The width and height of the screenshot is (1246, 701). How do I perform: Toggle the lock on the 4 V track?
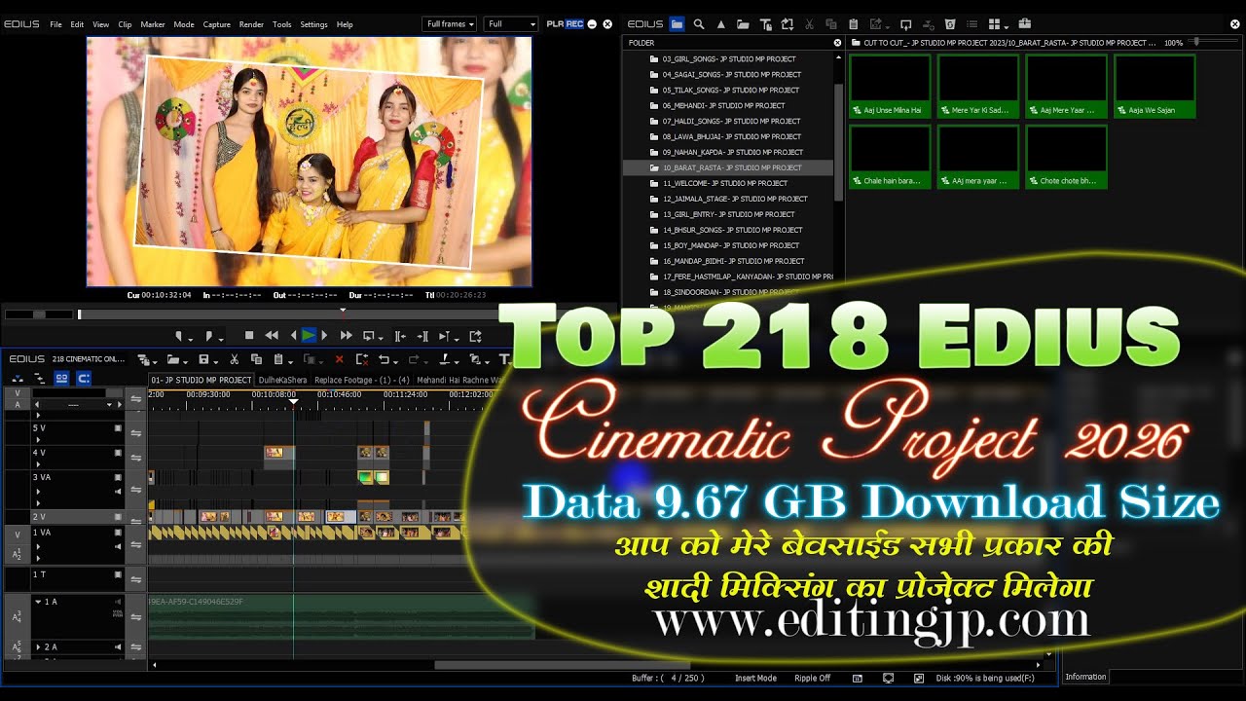pos(118,453)
